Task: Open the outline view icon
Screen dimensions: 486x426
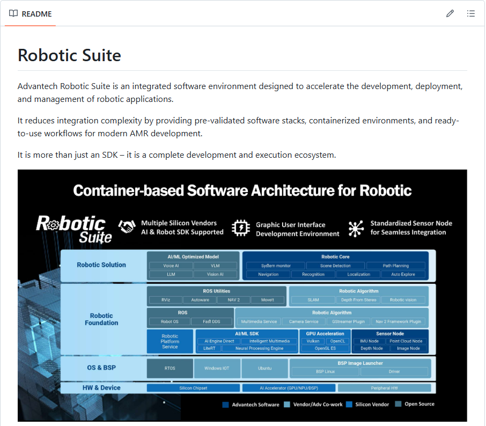Action: click(471, 13)
